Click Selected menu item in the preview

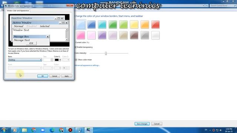[x=45, y=26]
